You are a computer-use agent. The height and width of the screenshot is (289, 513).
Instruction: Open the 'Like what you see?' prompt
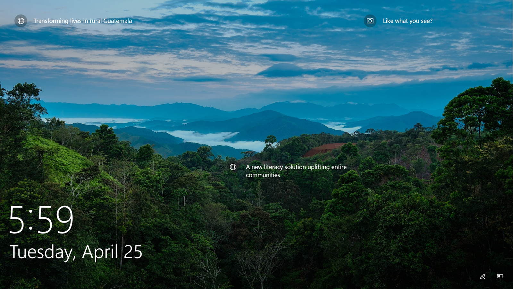pyautogui.click(x=408, y=21)
